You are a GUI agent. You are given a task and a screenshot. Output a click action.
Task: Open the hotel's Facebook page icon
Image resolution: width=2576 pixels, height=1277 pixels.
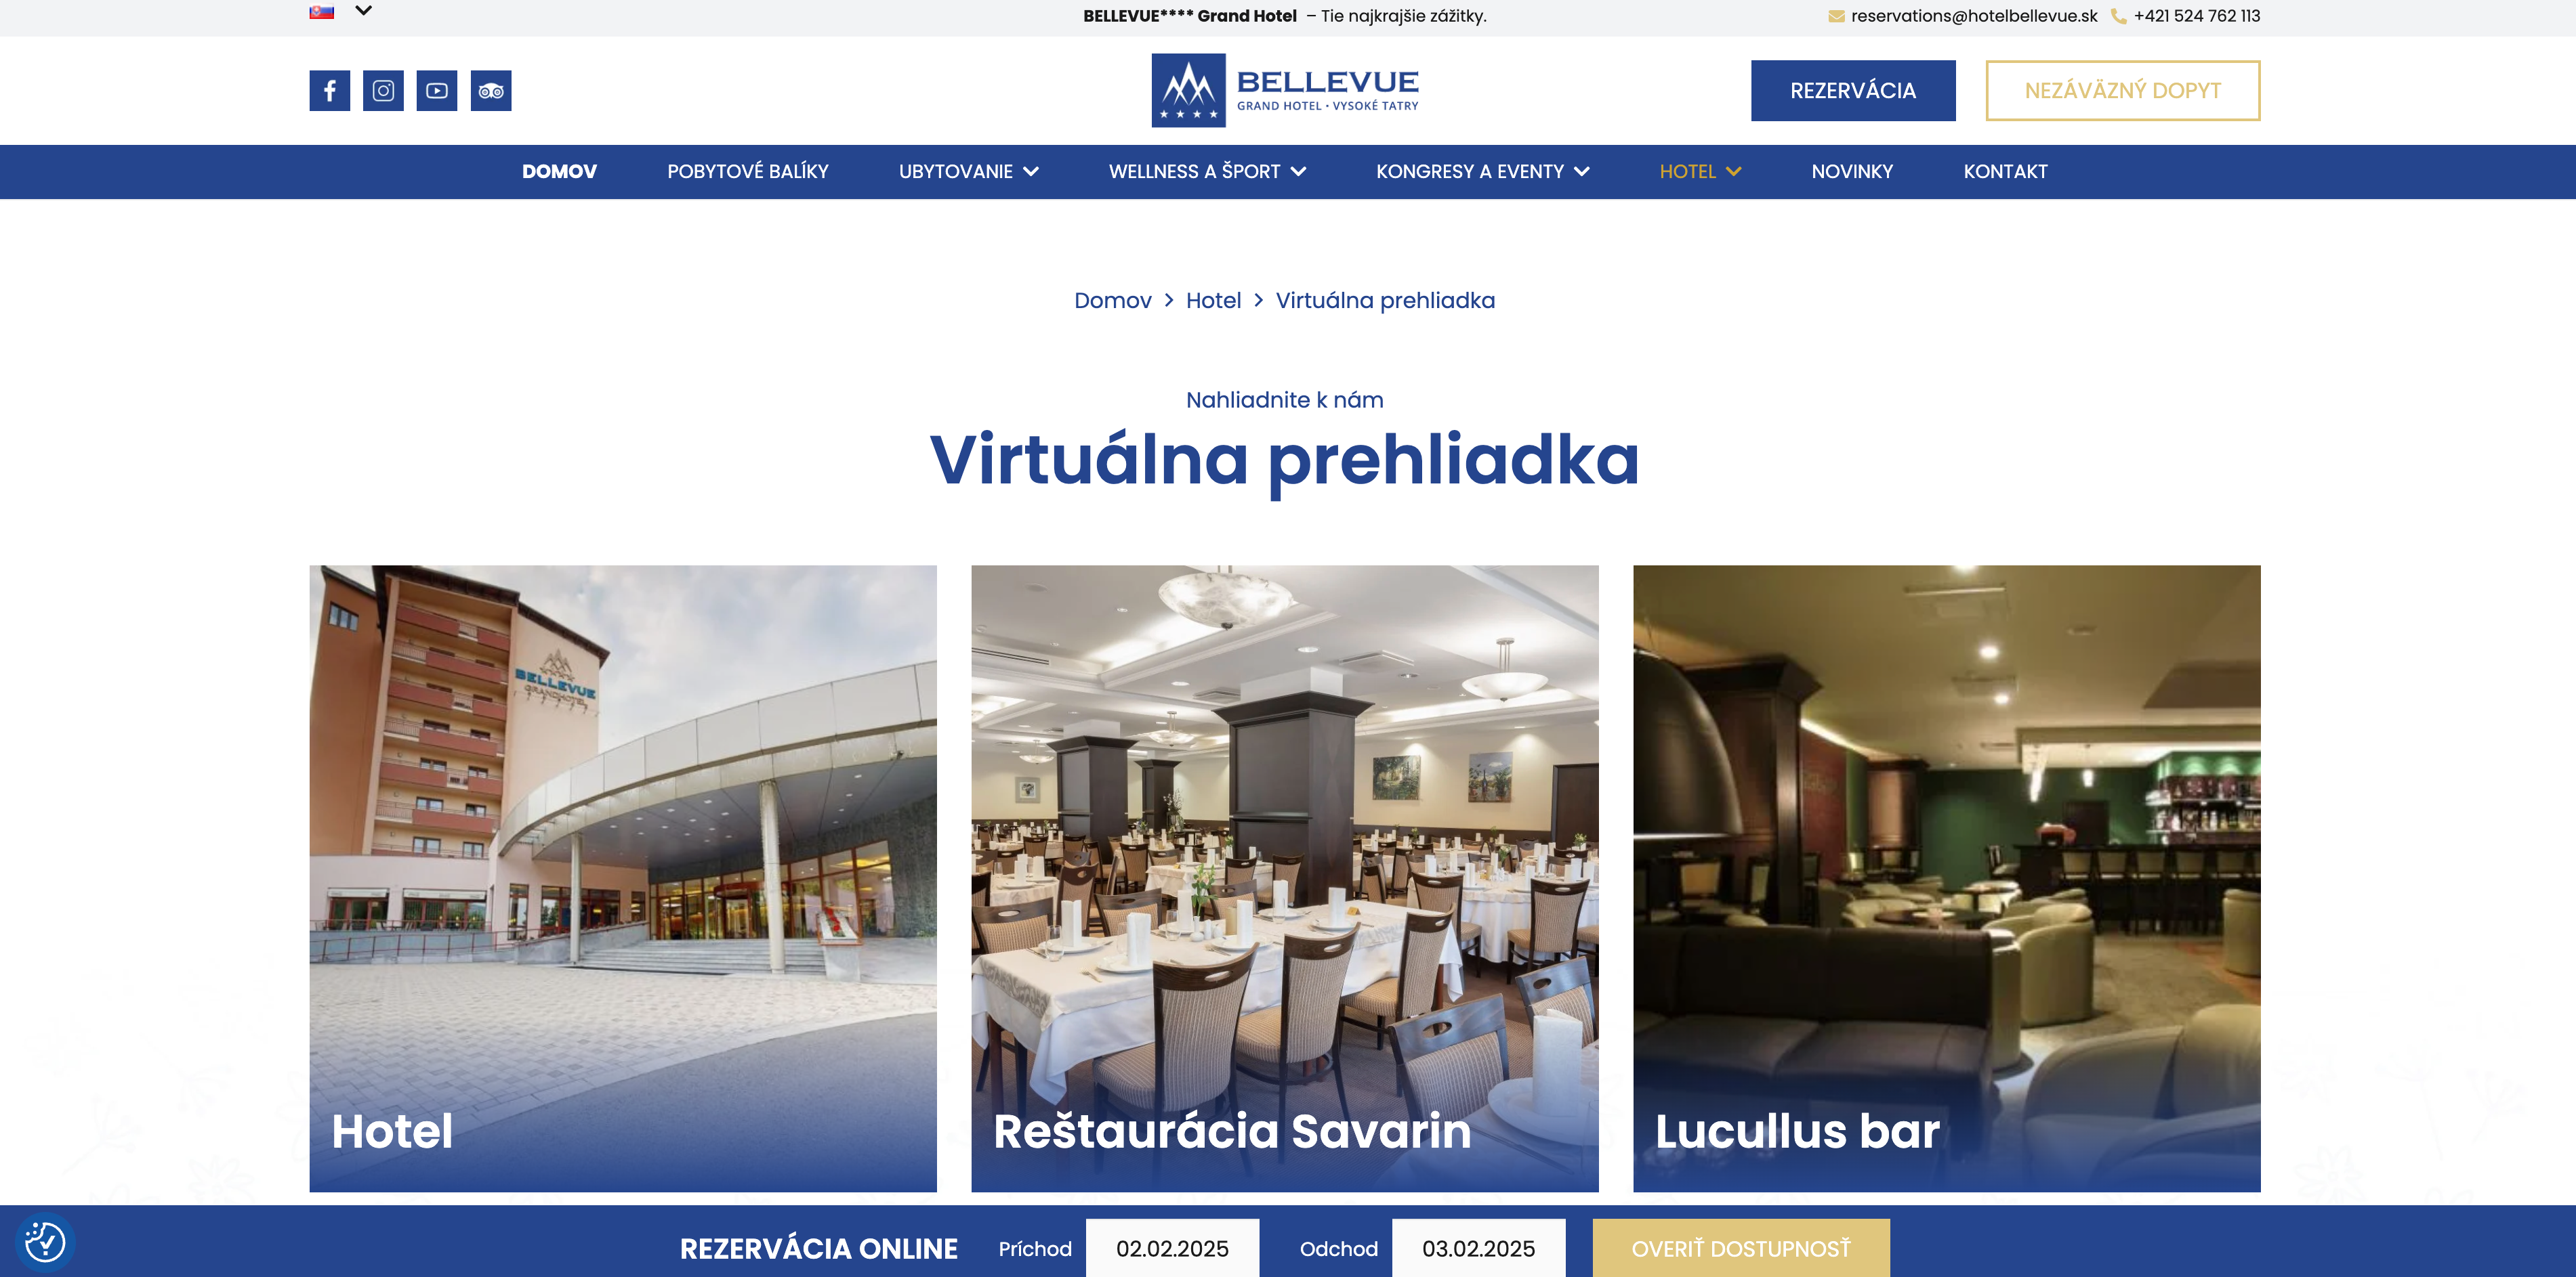[x=329, y=91]
